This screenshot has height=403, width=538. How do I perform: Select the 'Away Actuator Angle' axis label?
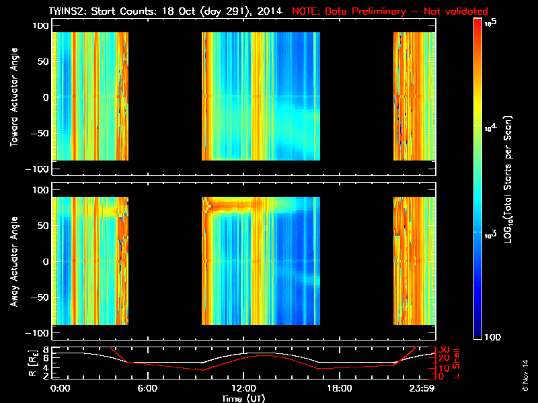click(x=13, y=261)
